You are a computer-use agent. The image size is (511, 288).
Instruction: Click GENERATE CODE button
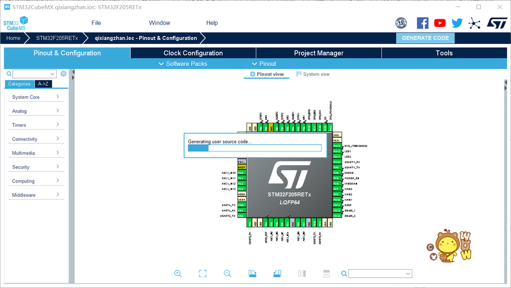pos(425,38)
